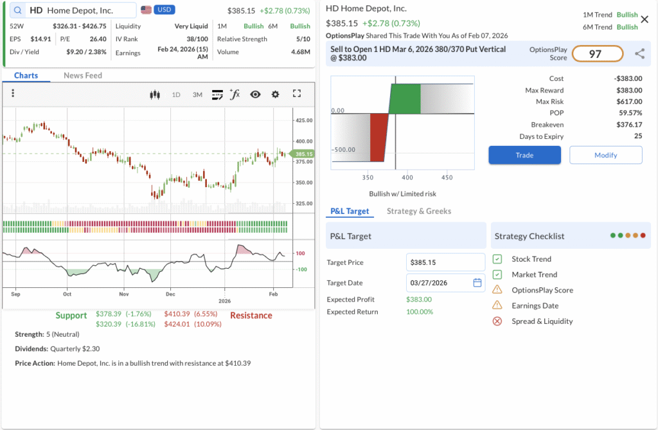Screen dimensions: 658x430
Task: Click the Target Price input field
Action: tap(445, 262)
